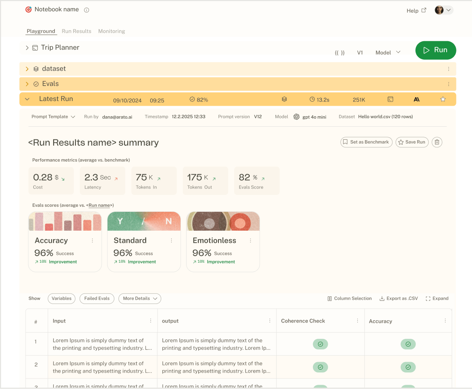This screenshot has width=472, height=389.
Task: Click the info icon next to Notebook name
Action: point(86,10)
